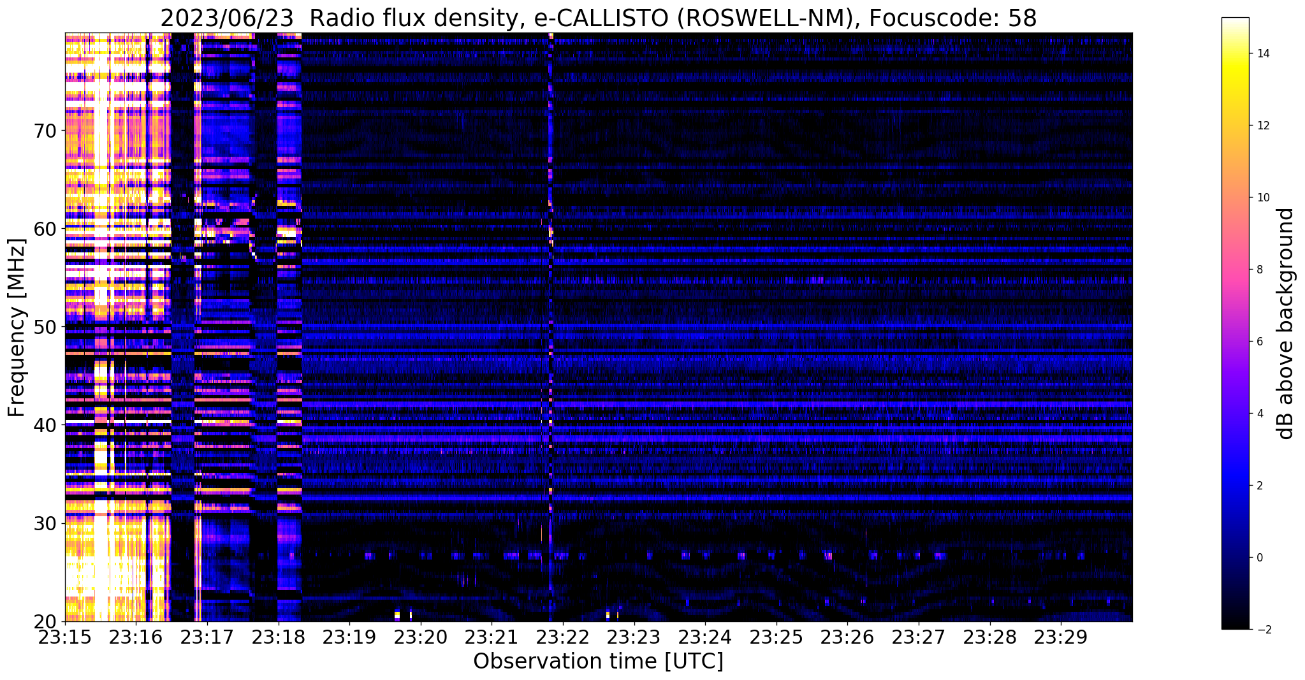This screenshot has height=680, width=1305.
Task: Click the 23:20 time tick label
Action: tap(421, 637)
